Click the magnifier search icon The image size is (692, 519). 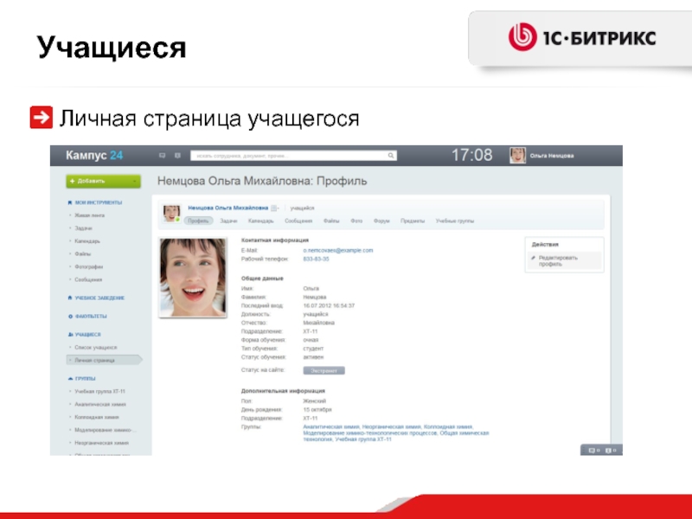[x=391, y=156]
